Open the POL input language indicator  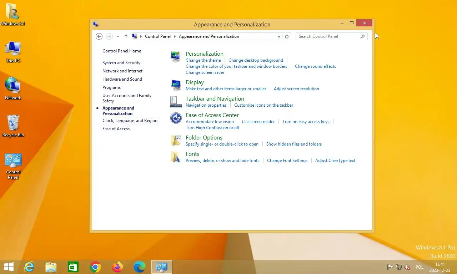pos(420,267)
